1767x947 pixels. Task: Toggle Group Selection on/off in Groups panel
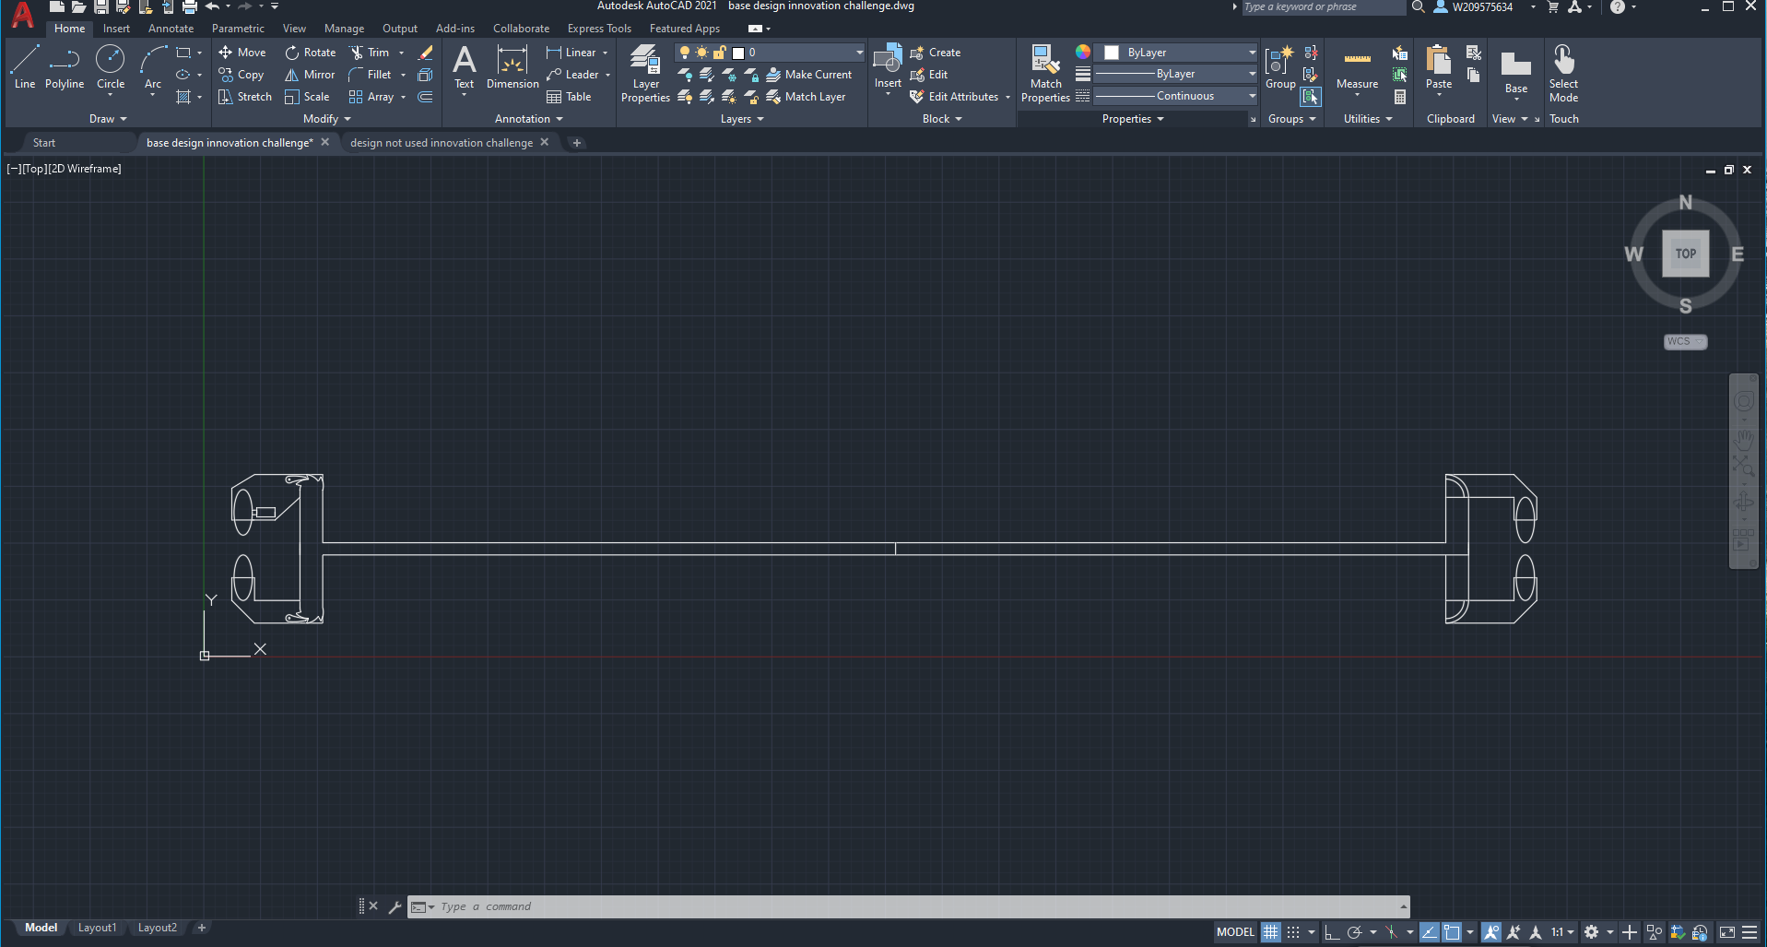click(x=1311, y=97)
